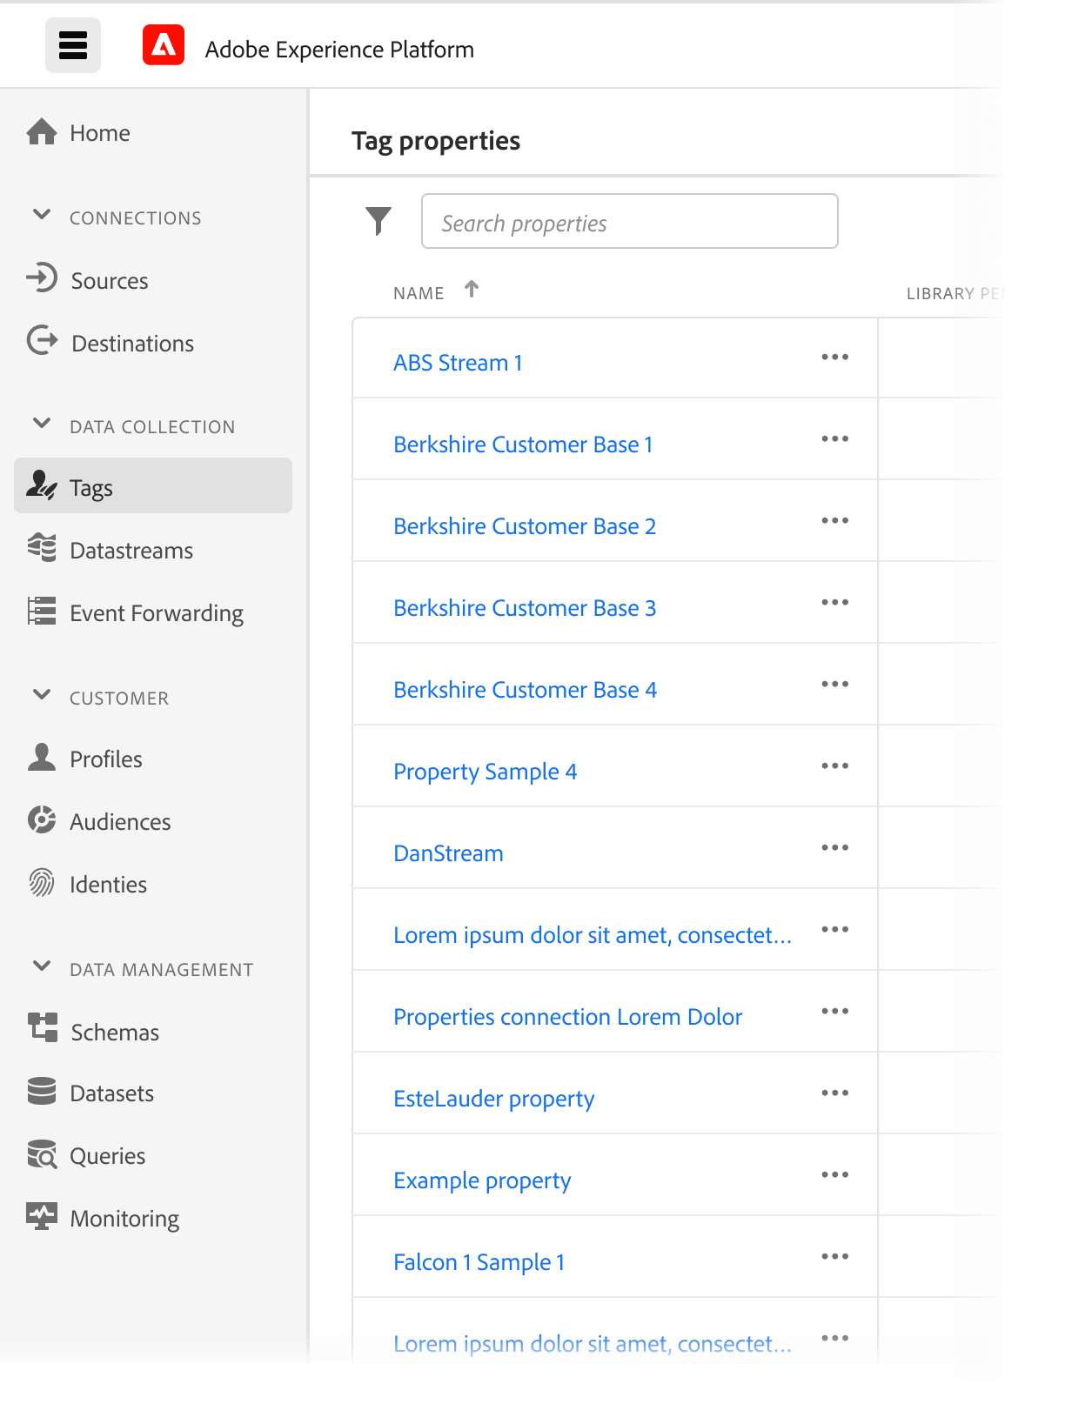Open more options for DanStream
Viewport: 1065px width, 1404px height.
click(x=834, y=848)
